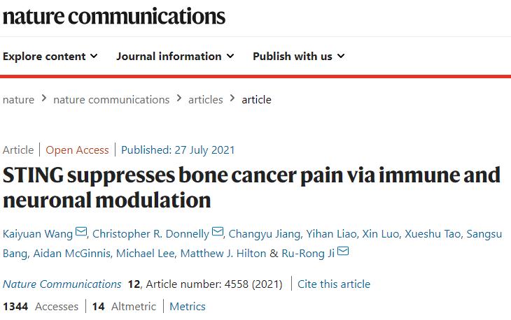511x320 pixels.
Task: Click the email icon beside Christopher R. Donnelly
Action: 218,231
